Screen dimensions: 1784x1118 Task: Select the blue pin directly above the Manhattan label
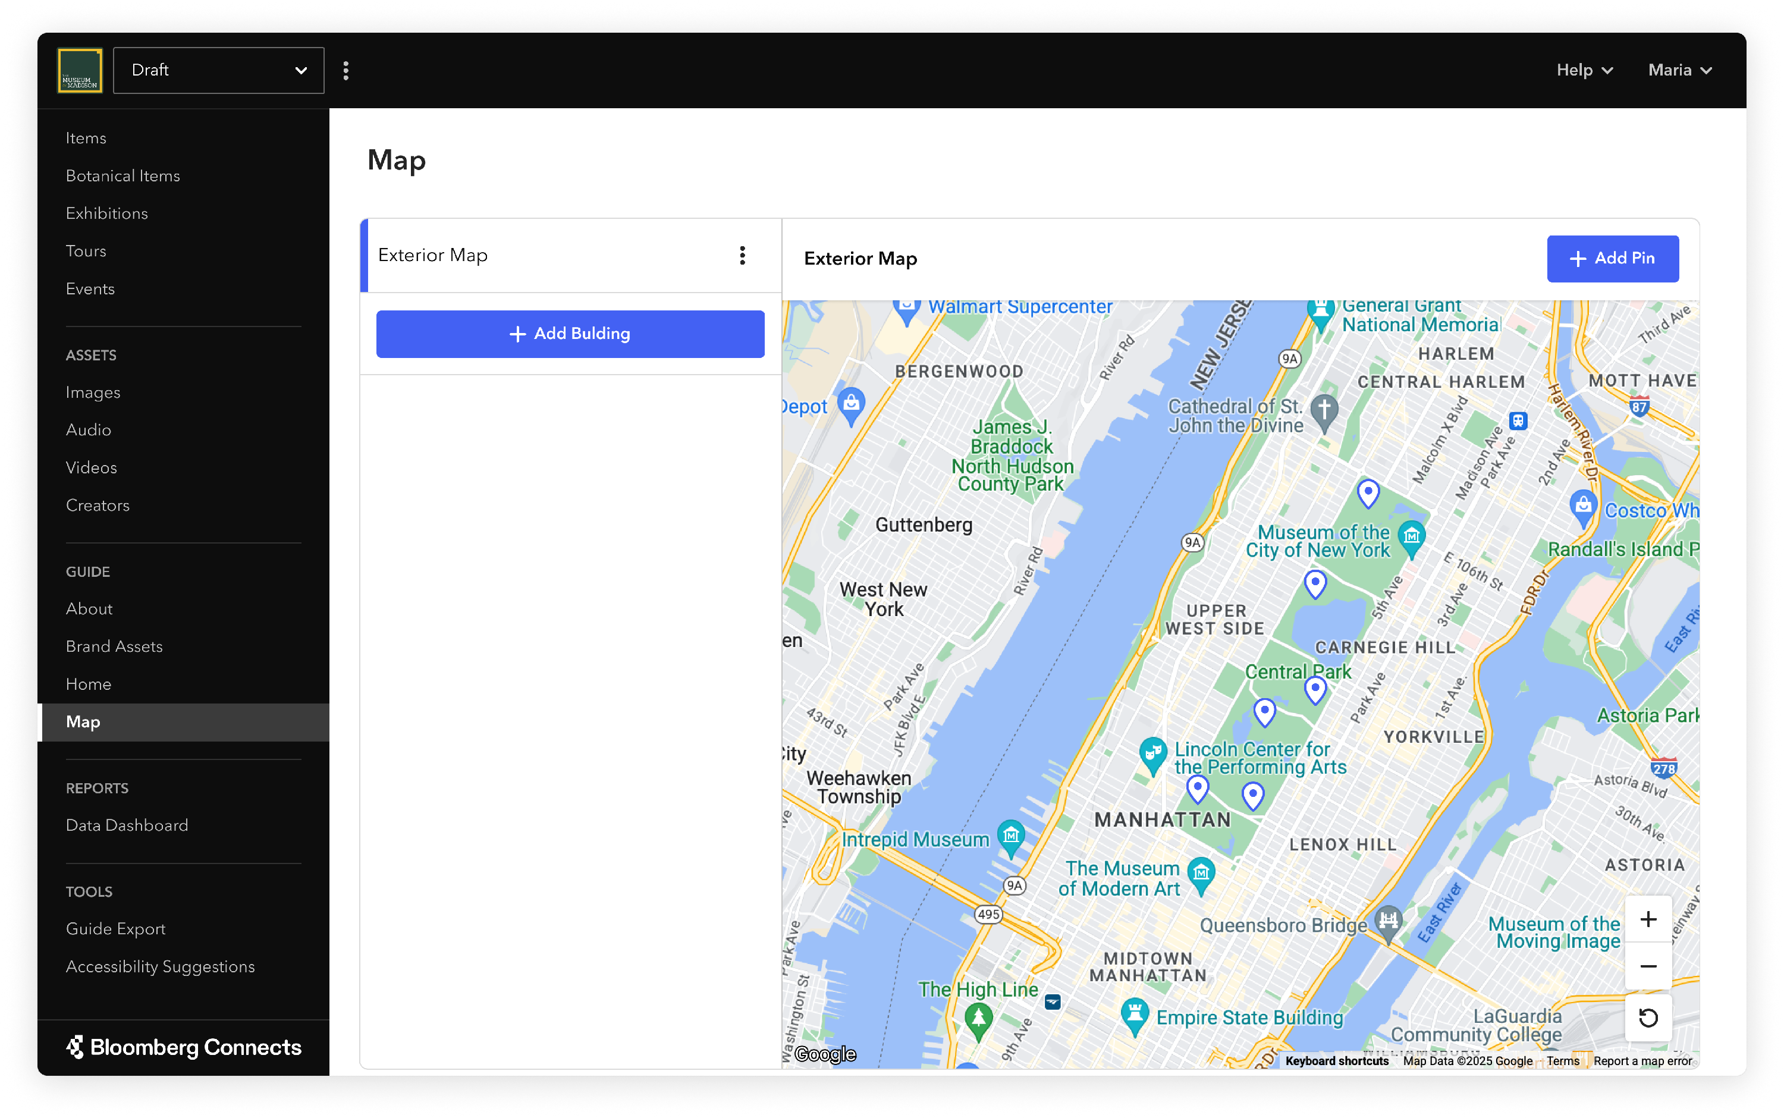[x=1197, y=789]
